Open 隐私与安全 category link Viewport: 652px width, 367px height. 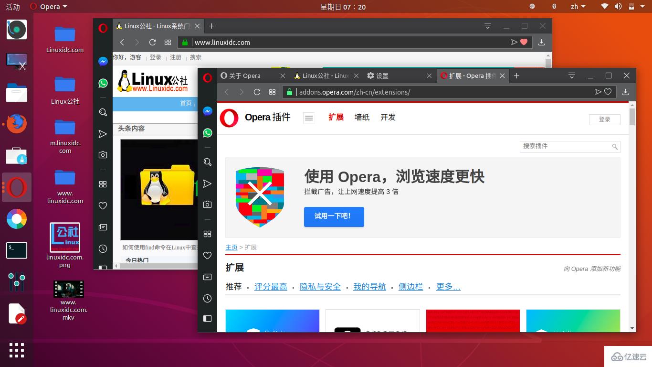click(x=320, y=287)
